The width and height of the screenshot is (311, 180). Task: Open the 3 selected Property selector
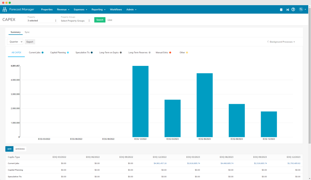click(42, 21)
